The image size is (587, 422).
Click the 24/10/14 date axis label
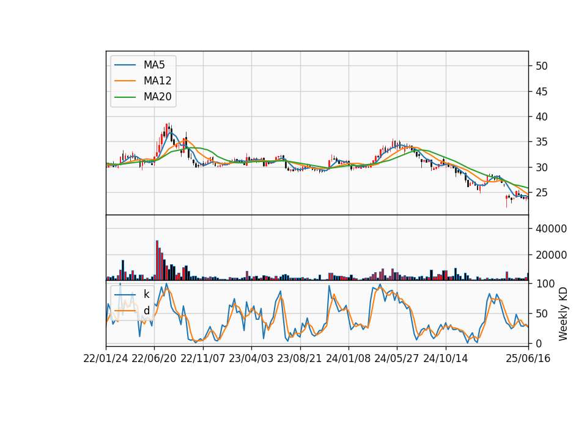click(x=446, y=358)
